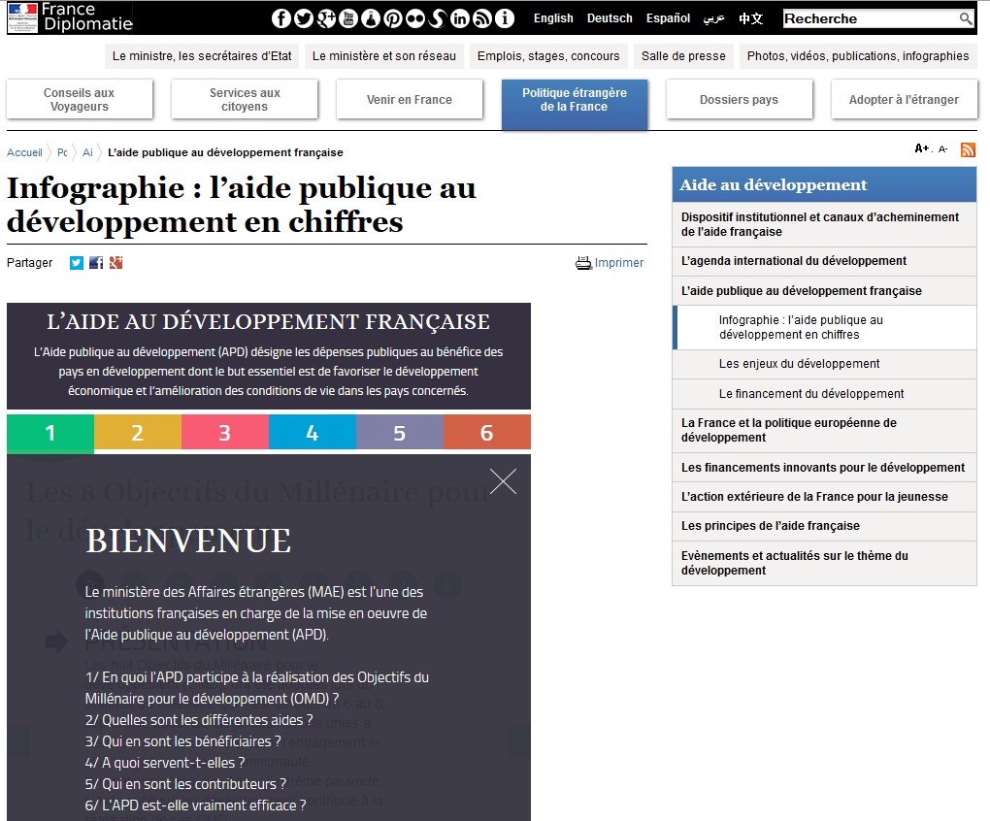The image size is (990, 821).
Task: Switch the site language to Español
Action: (x=668, y=18)
